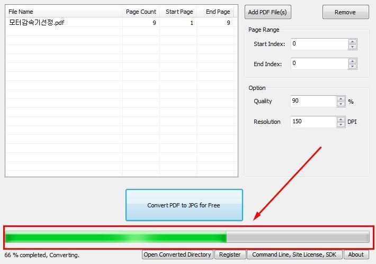Viewport: 376px width, 264px height.
Task: Click the Add PDF File(s) button
Action: click(x=267, y=12)
